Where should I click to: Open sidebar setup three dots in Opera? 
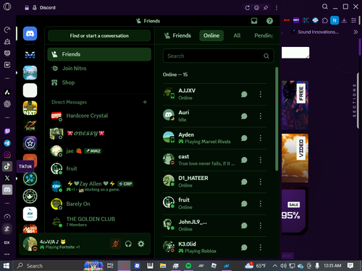7,254
